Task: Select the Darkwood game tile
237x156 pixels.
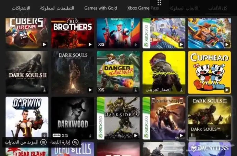Action: [73, 118]
